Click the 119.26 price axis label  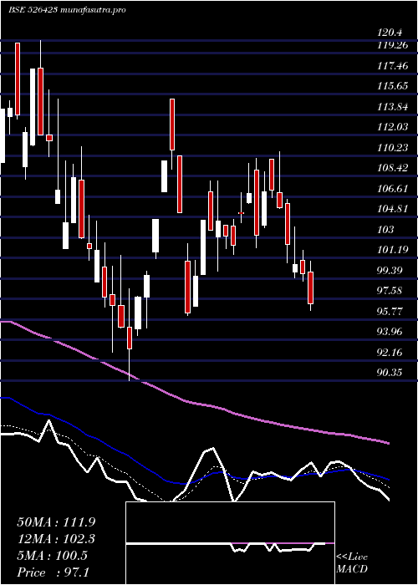coord(393,46)
